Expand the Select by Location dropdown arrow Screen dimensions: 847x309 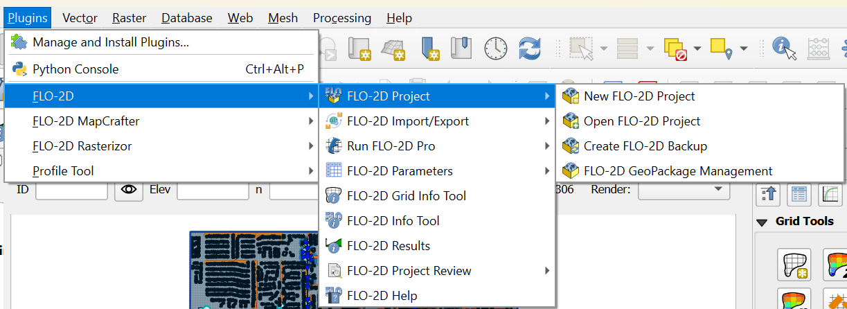[x=744, y=48]
